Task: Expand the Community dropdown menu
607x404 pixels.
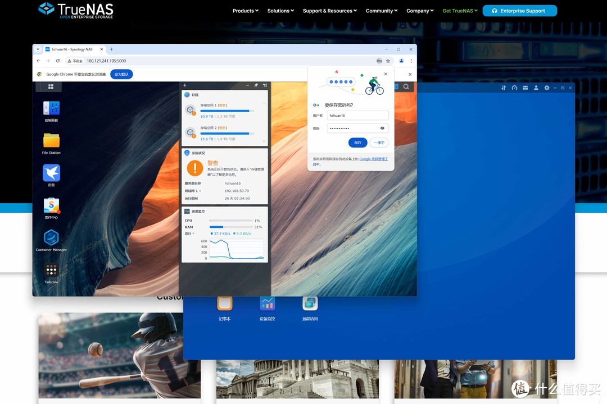Action: point(382,11)
